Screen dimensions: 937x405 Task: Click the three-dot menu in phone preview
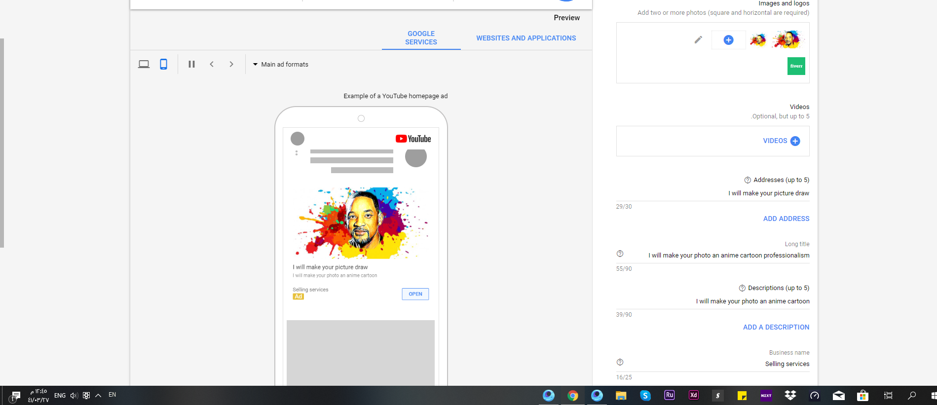click(297, 153)
